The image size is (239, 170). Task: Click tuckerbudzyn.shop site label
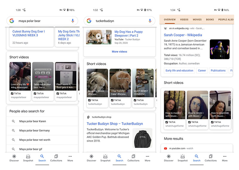102,117
